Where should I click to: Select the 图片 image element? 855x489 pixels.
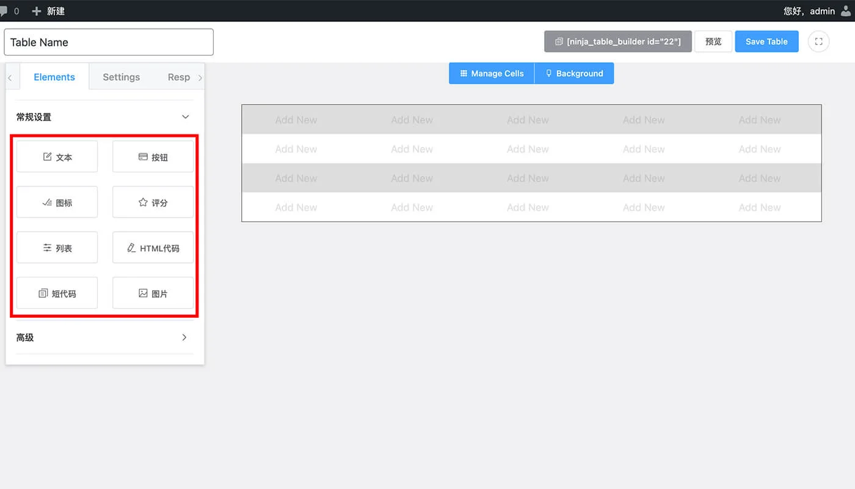(153, 294)
